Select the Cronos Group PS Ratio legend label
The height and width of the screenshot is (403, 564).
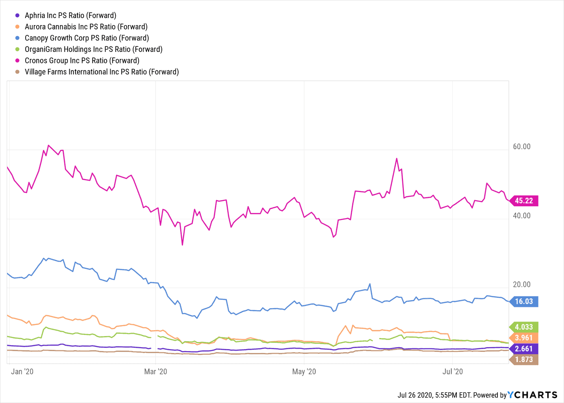click(82, 61)
